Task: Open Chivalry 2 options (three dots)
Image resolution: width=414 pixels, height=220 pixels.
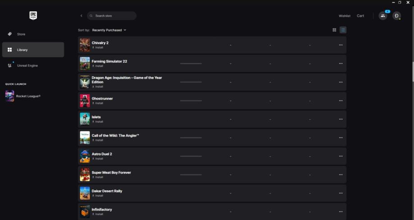Action: (341, 45)
